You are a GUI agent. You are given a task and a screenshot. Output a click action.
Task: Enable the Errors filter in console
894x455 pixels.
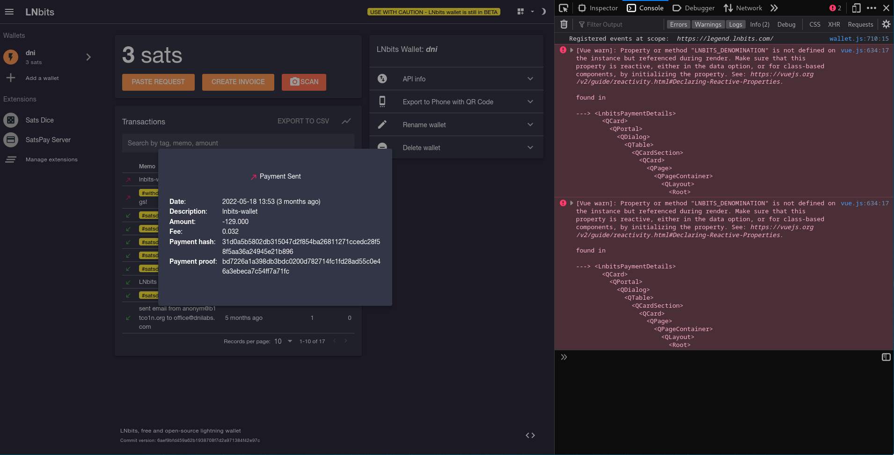(x=678, y=24)
